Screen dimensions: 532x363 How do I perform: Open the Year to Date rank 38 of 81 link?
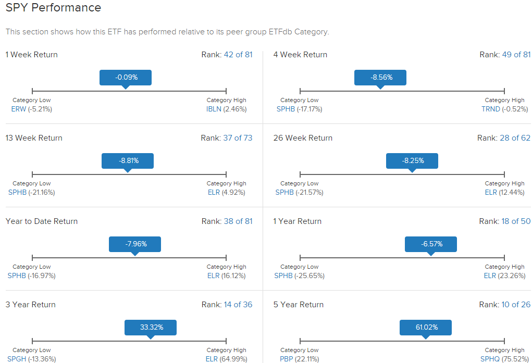coord(238,221)
